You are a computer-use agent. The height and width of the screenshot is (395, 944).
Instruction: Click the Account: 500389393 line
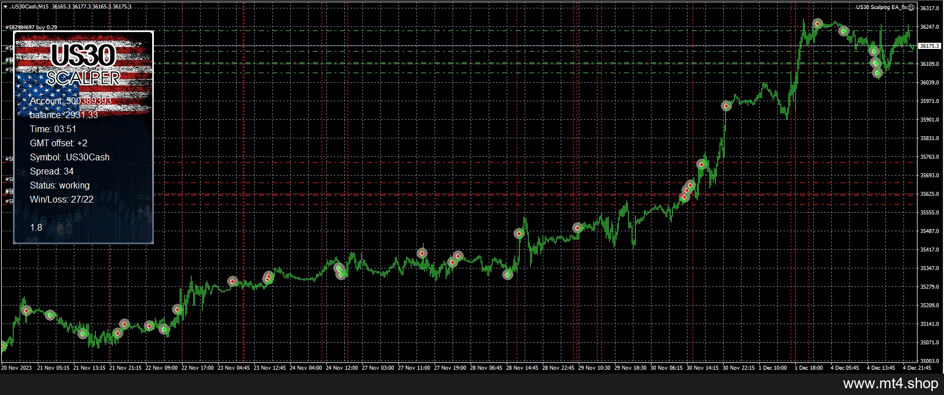click(x=70, y=101)
